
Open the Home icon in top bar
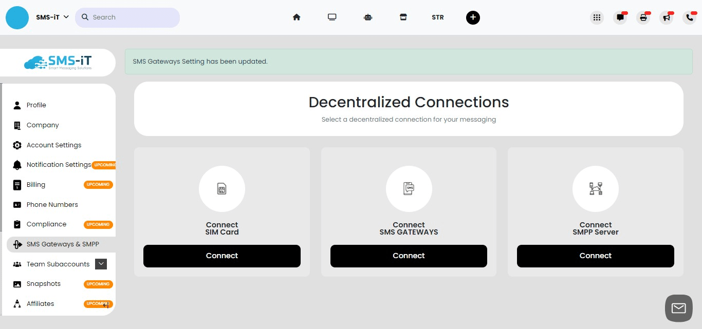[297, 17]
